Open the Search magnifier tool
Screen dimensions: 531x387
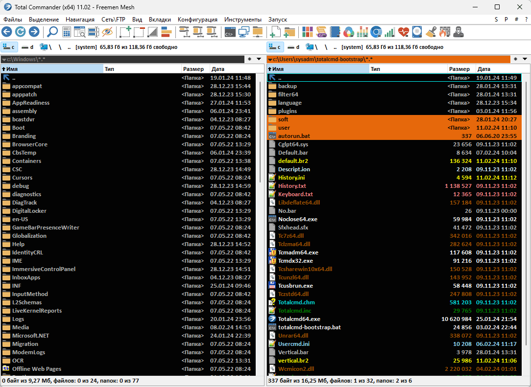(x=52, y=32)
